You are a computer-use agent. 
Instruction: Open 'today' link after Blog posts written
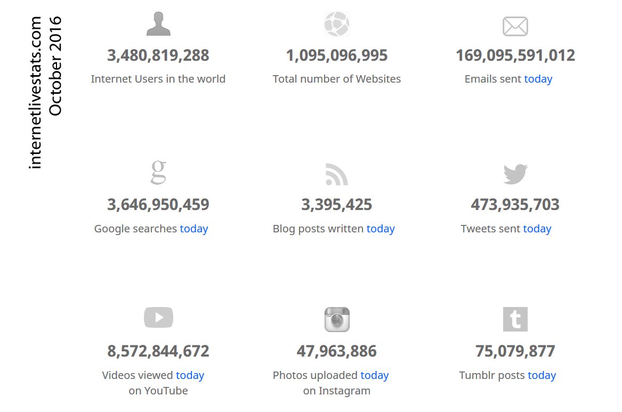pyautogui.click(x=381, y=229)
